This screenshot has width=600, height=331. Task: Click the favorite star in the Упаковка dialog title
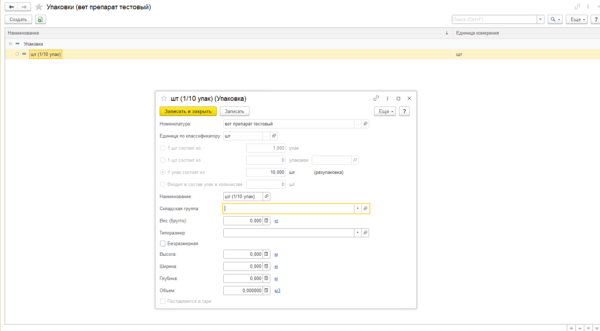[x=164, y=99]
